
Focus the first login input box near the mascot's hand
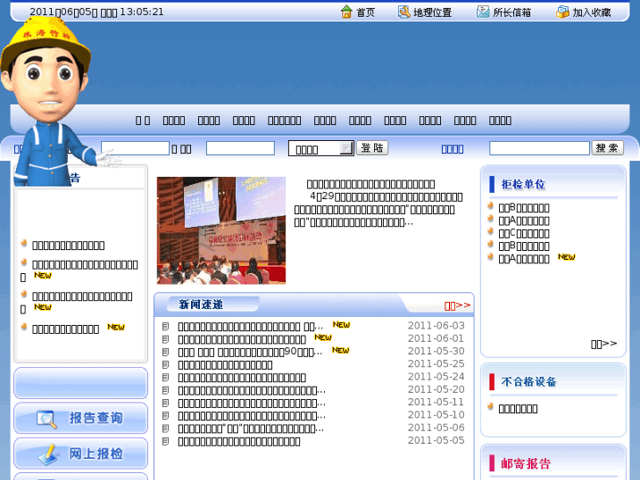click(135, 148)
